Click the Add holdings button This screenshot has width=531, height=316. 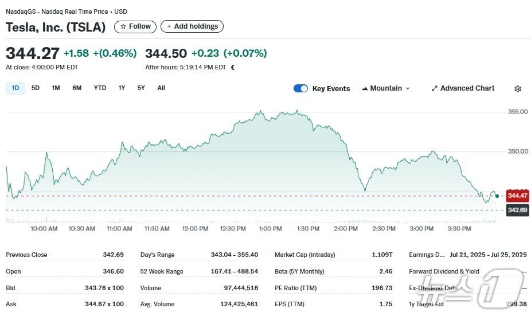tap(192, 26)
